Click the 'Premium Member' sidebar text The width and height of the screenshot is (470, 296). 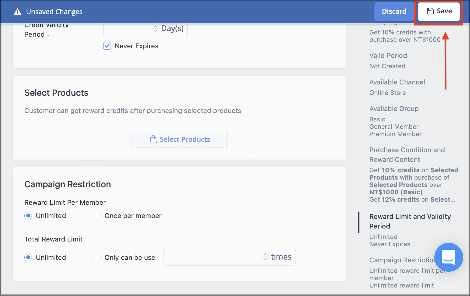pyautogui.click(x=395, y=134)
